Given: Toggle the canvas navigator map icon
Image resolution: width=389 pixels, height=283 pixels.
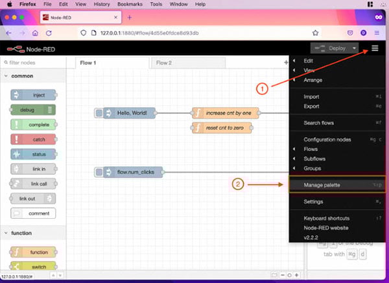Looking at the screenshot, I should click(x=274, y=275).
